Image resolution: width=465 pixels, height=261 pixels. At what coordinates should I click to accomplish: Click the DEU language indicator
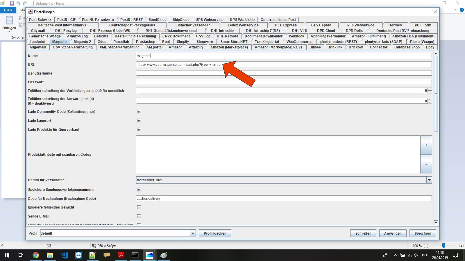[425, 255]
